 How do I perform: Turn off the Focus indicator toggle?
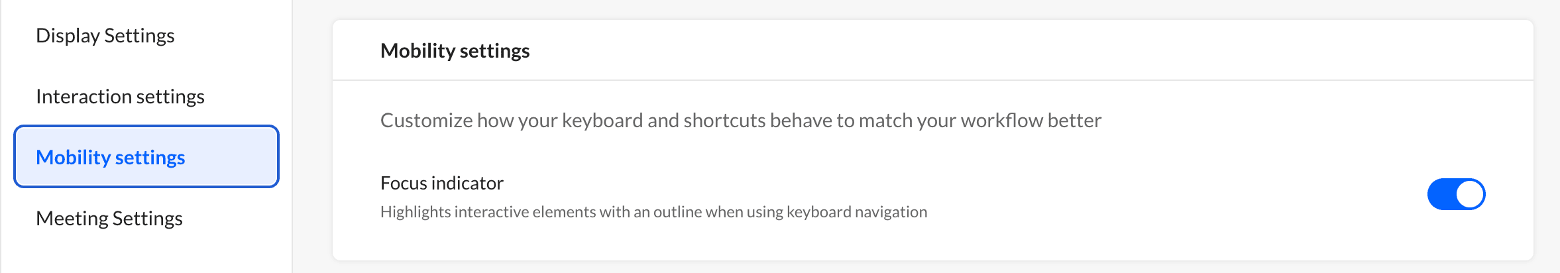pyautogui.click(x=1456, y=194)
